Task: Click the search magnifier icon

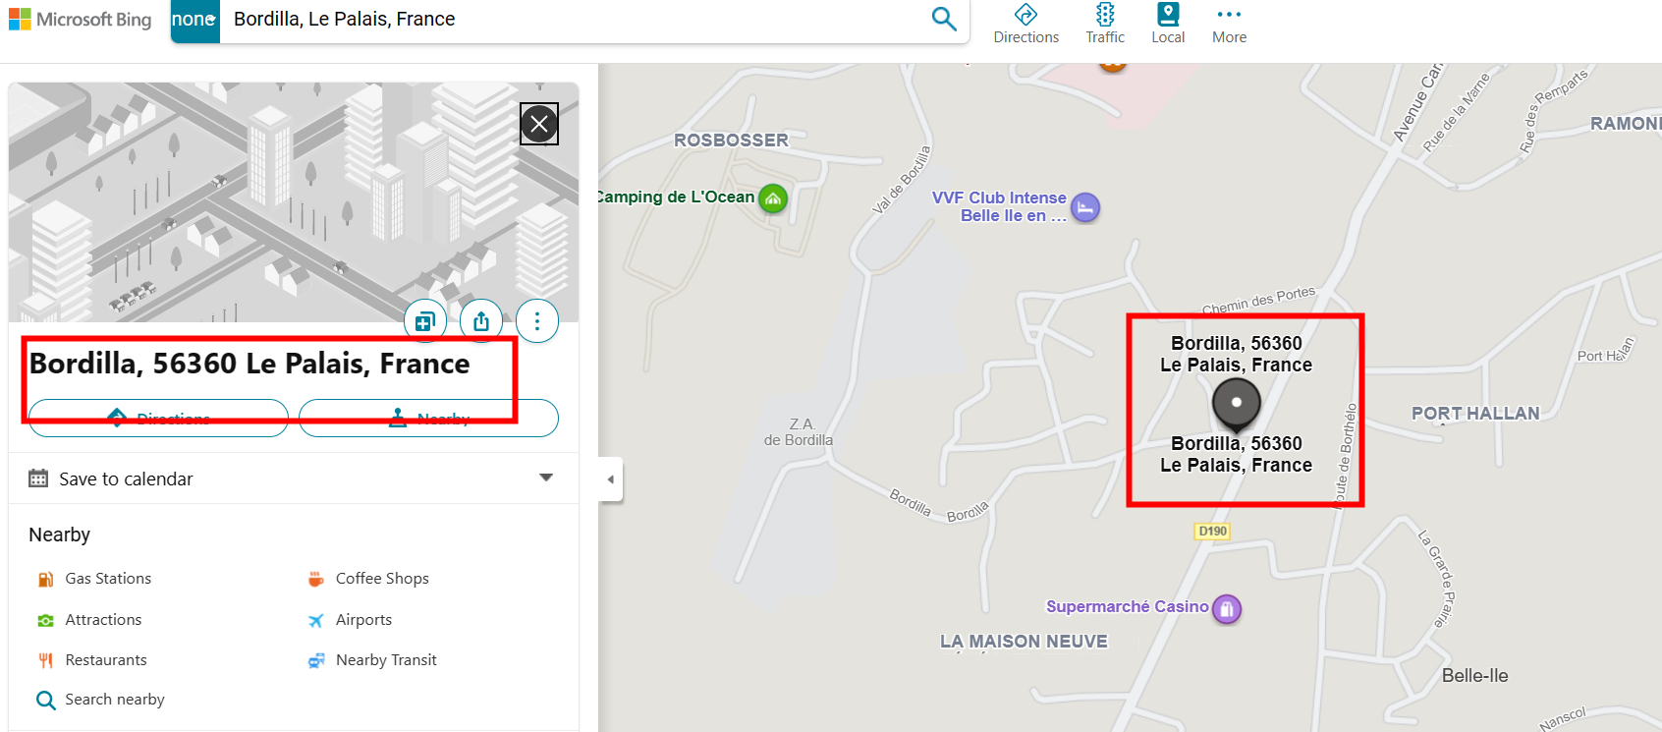Action: 943,19
